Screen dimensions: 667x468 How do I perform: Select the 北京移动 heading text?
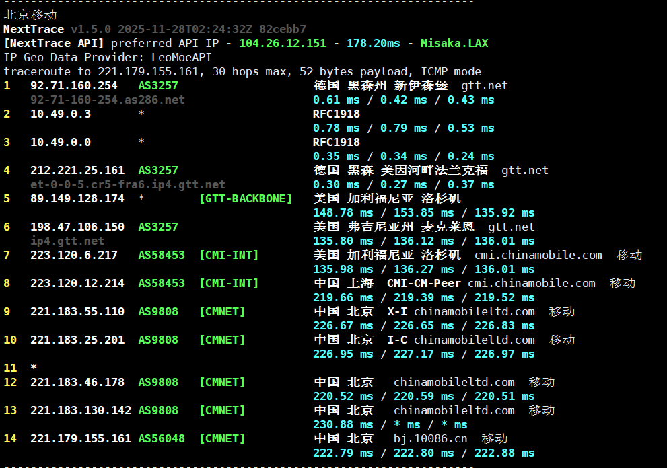click(30, 15)
